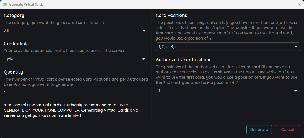The height and width of the screenshot is (138, 304).
Task: Click the Authorized User Positions heading
Action: [183, 60]
